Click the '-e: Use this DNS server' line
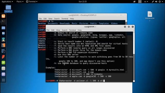 (x=66, y=55)
